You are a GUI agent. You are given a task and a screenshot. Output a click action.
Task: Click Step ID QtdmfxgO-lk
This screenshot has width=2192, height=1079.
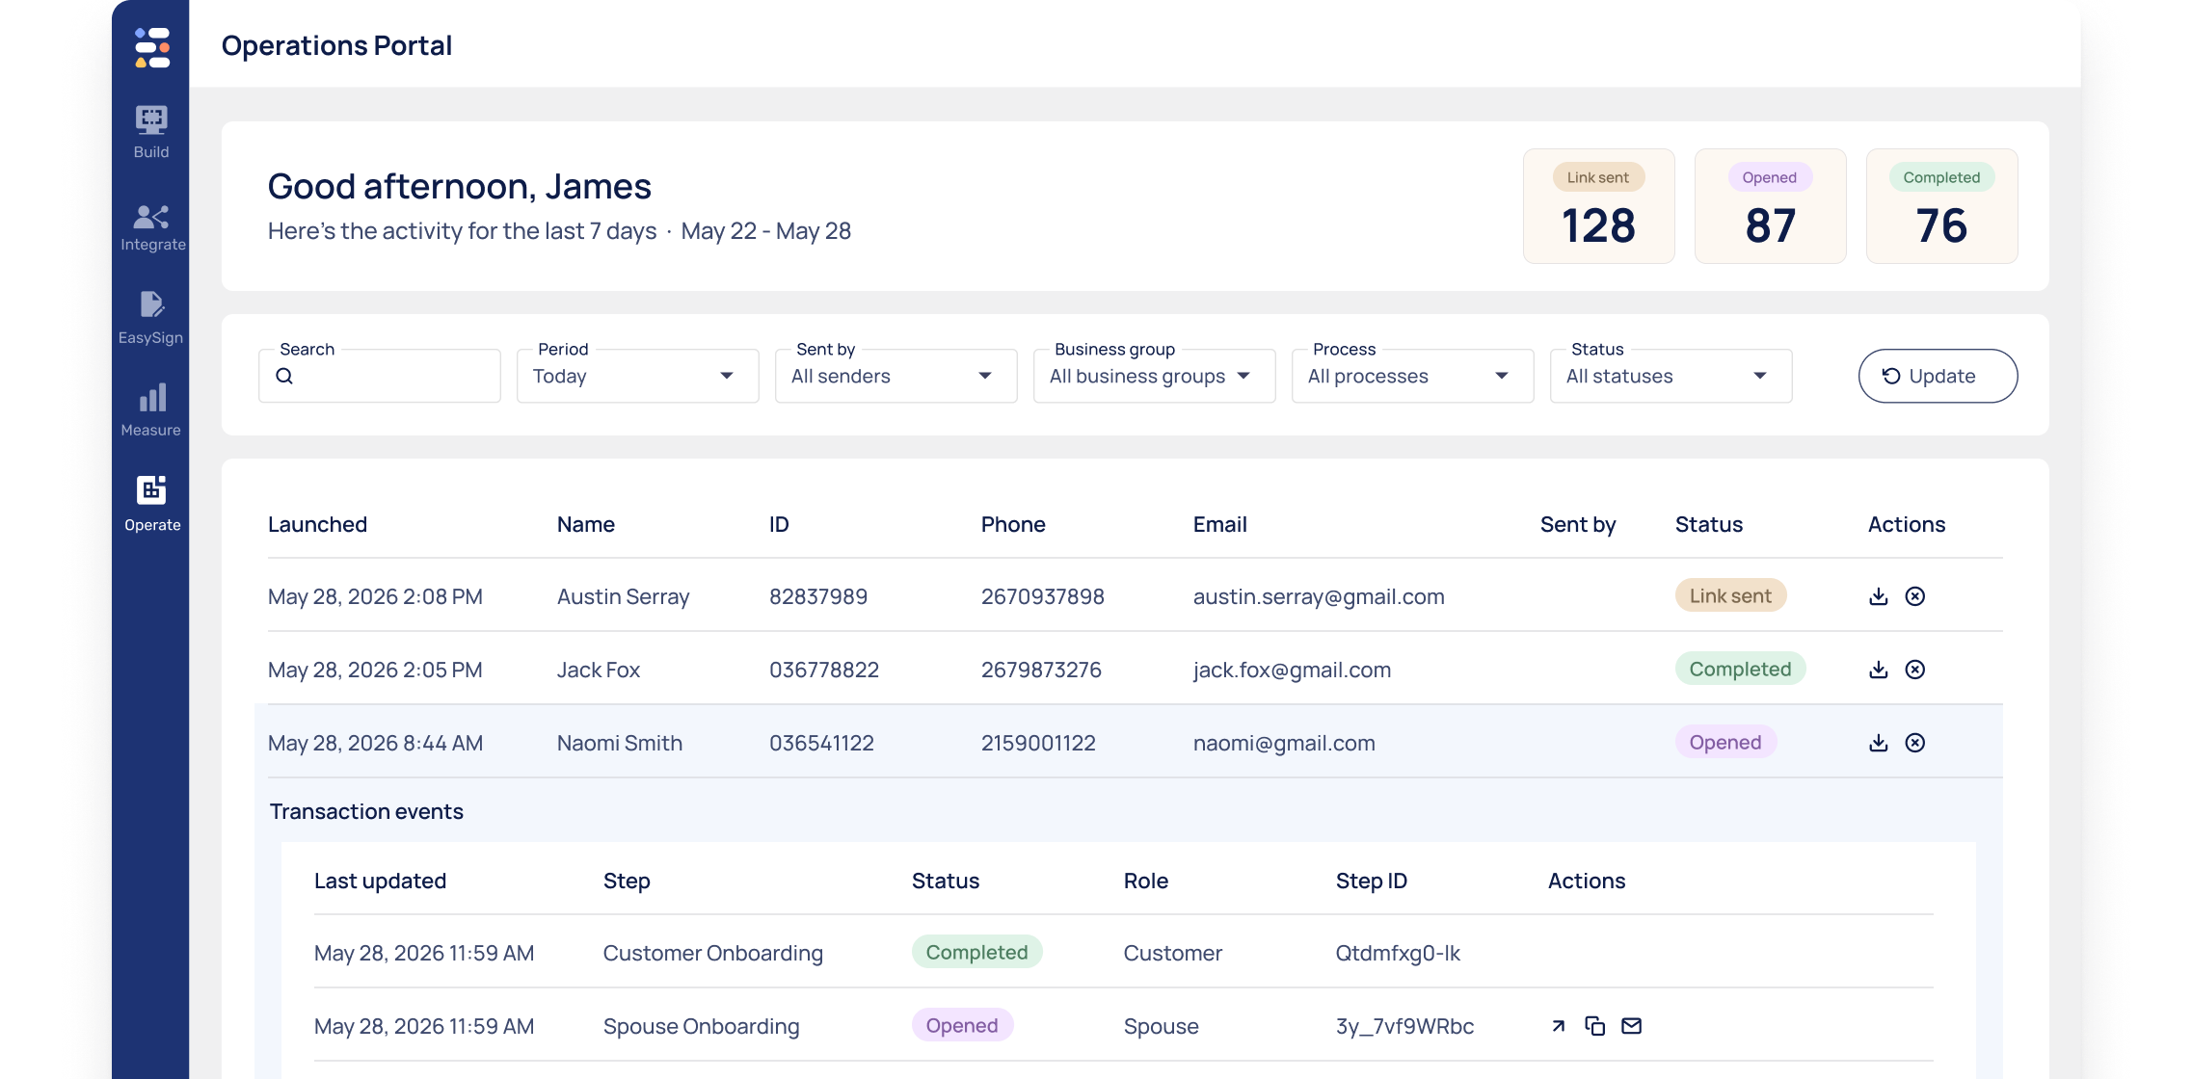tap(1398, 953)
